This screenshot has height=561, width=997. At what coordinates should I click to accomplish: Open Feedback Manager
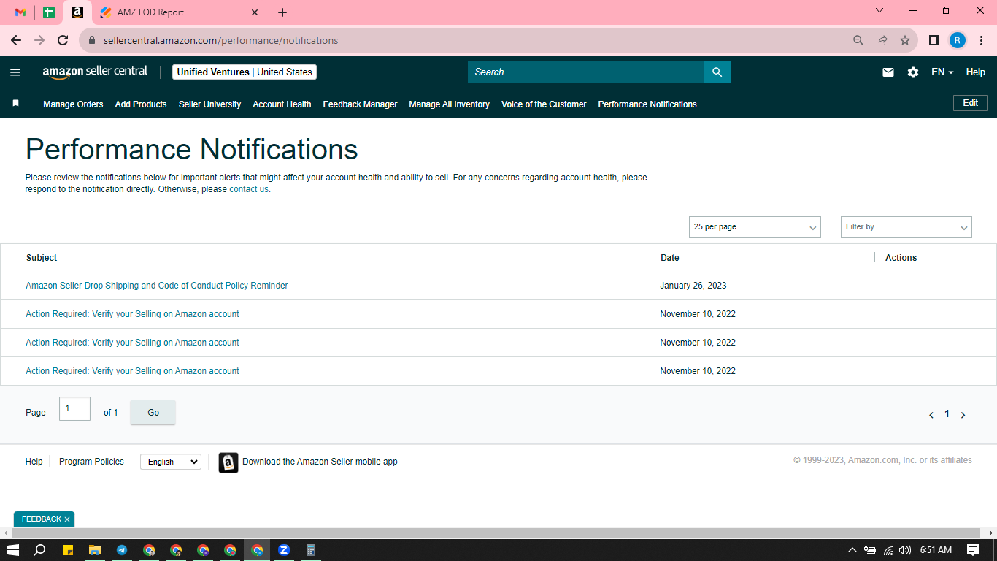(360, 104)
